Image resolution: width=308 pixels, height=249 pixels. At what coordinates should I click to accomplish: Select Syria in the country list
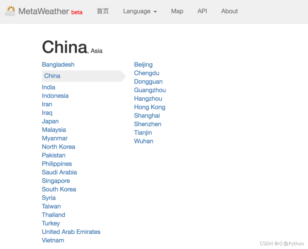click(49, 198)
